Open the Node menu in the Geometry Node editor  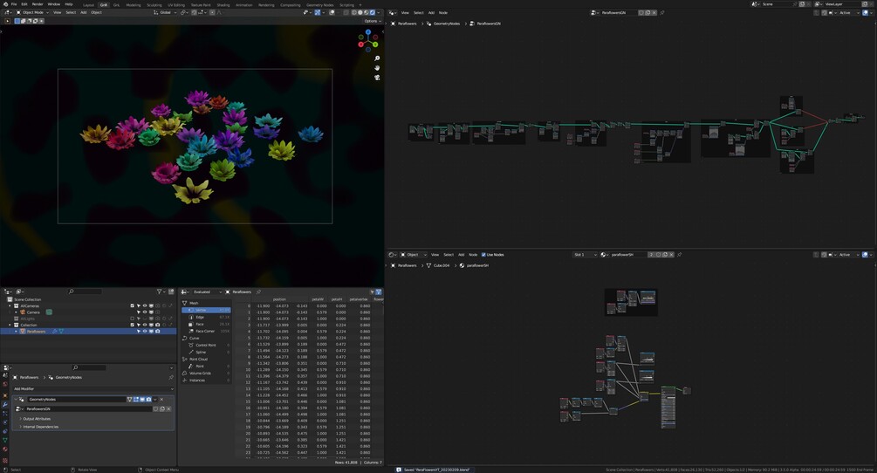(x=443, y=12)
